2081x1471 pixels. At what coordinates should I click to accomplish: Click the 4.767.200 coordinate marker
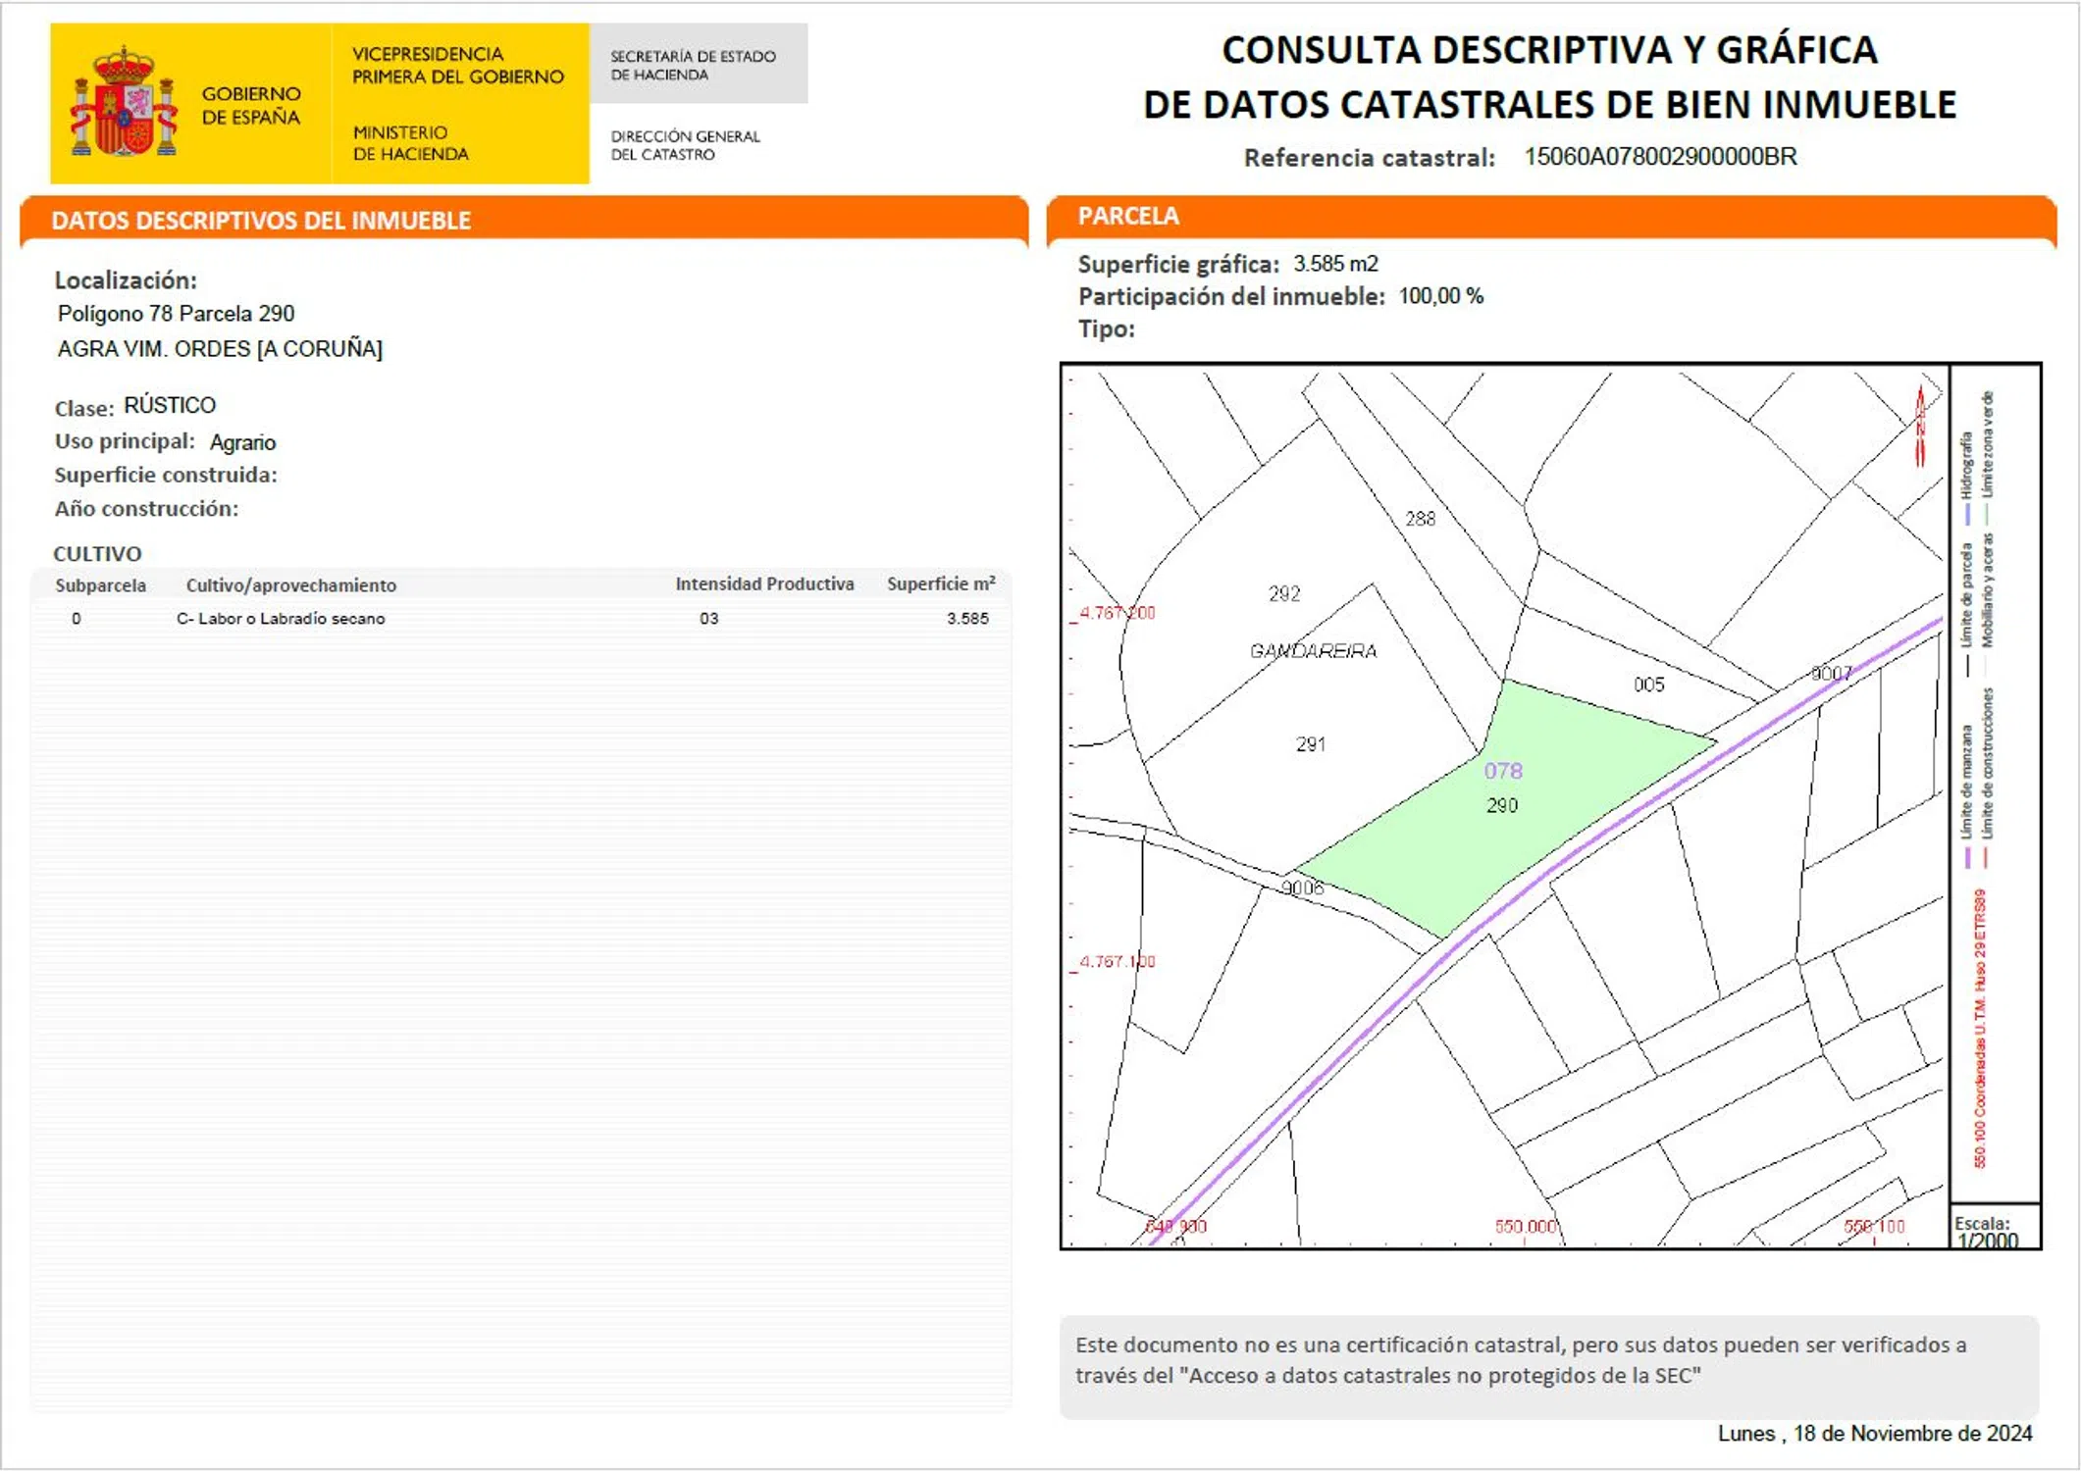[x=1117, y=613]
